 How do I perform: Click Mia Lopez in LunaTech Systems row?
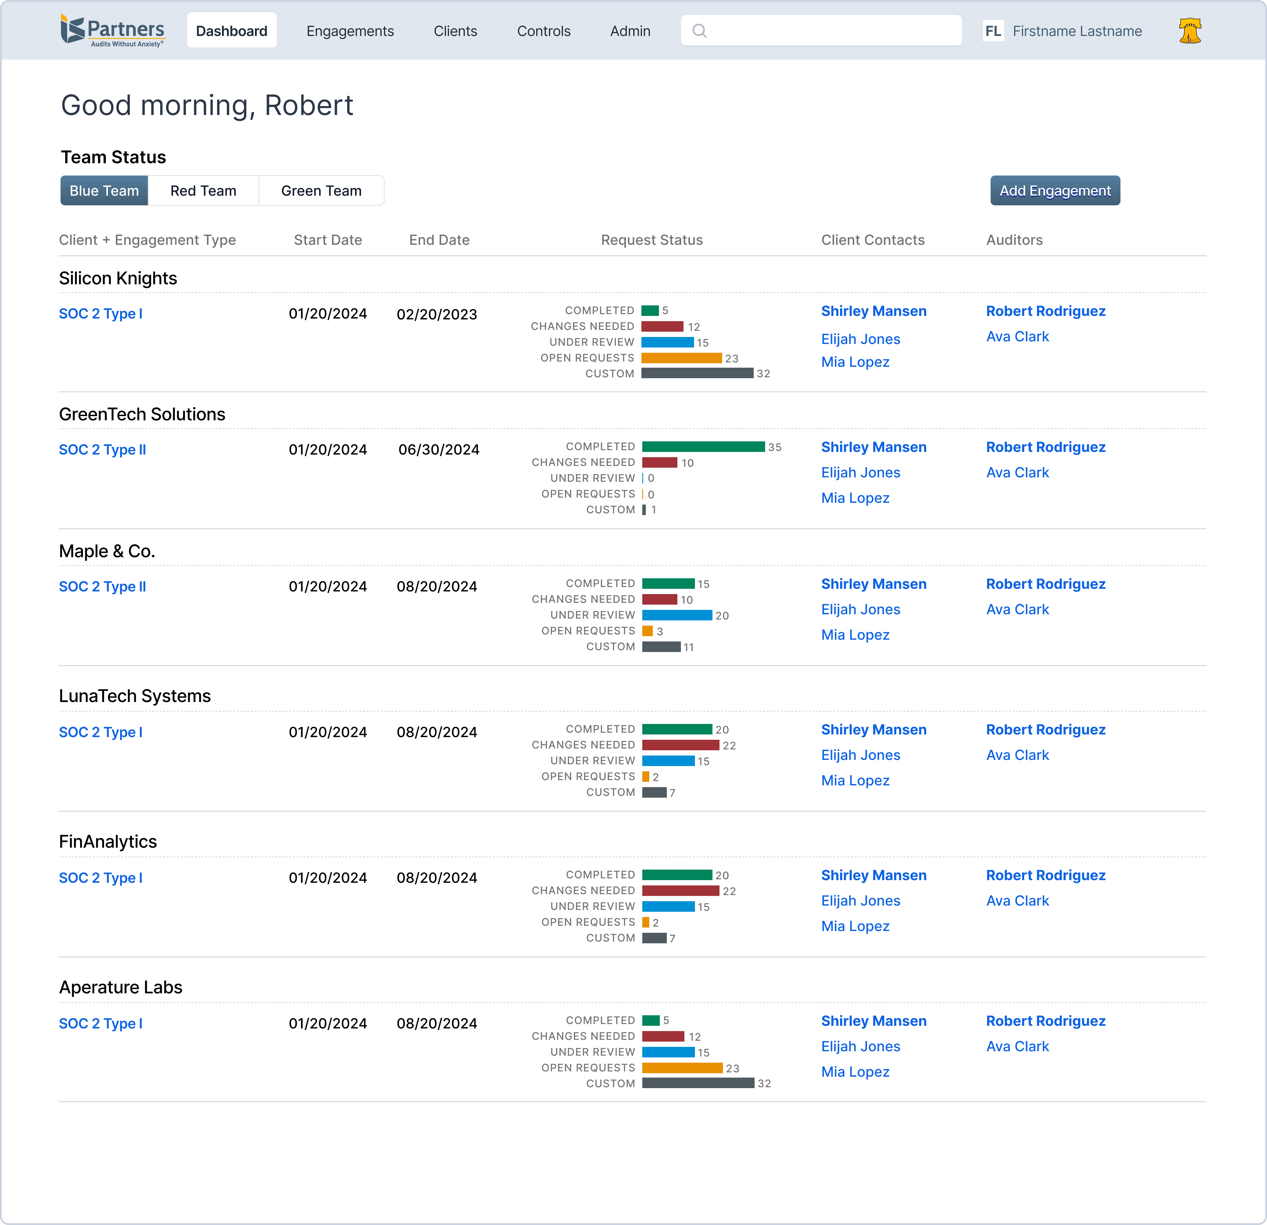(x=855, y=781)
